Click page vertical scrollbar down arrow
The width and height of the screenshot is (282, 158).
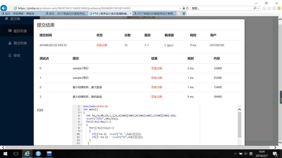click(280, 142)
